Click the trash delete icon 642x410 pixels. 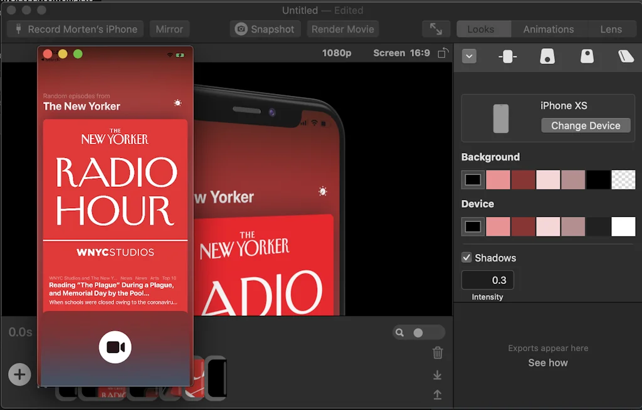438,353
